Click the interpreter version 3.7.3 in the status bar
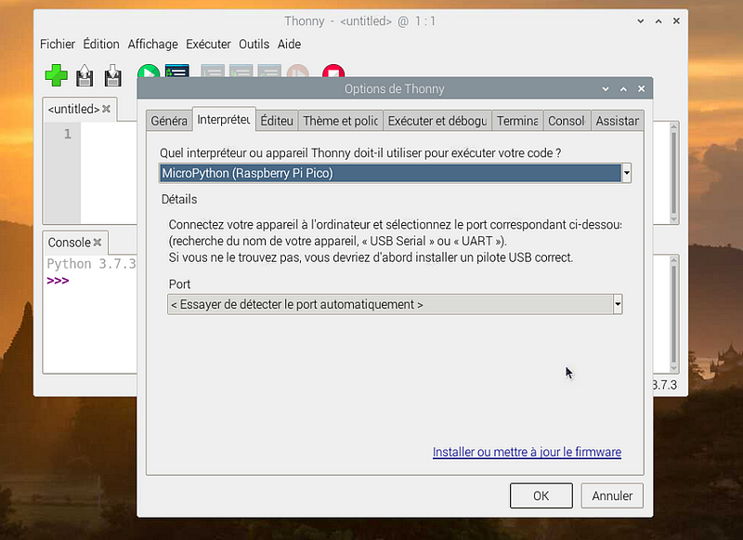The width and height of the screenshot is (743, 540). (665, 385)
